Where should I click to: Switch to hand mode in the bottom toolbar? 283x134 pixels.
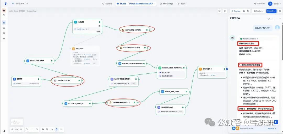tap(57, 129)
